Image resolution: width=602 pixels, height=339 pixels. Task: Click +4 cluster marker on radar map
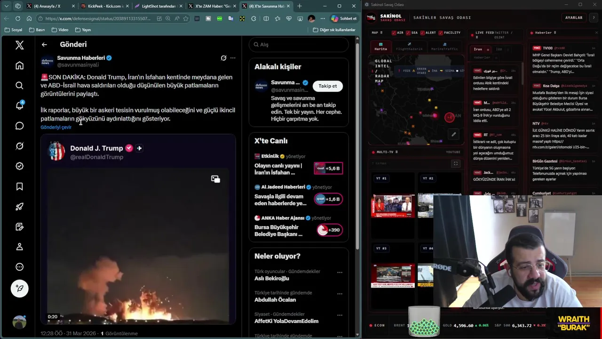click(x=450, y=117)
